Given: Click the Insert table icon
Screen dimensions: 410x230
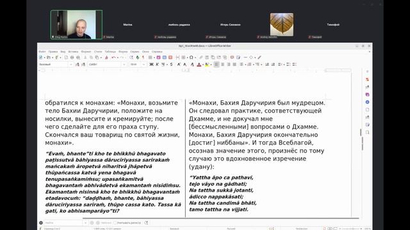Looking at the screenshot, I should pyautogui.click(x=151, y=57).
